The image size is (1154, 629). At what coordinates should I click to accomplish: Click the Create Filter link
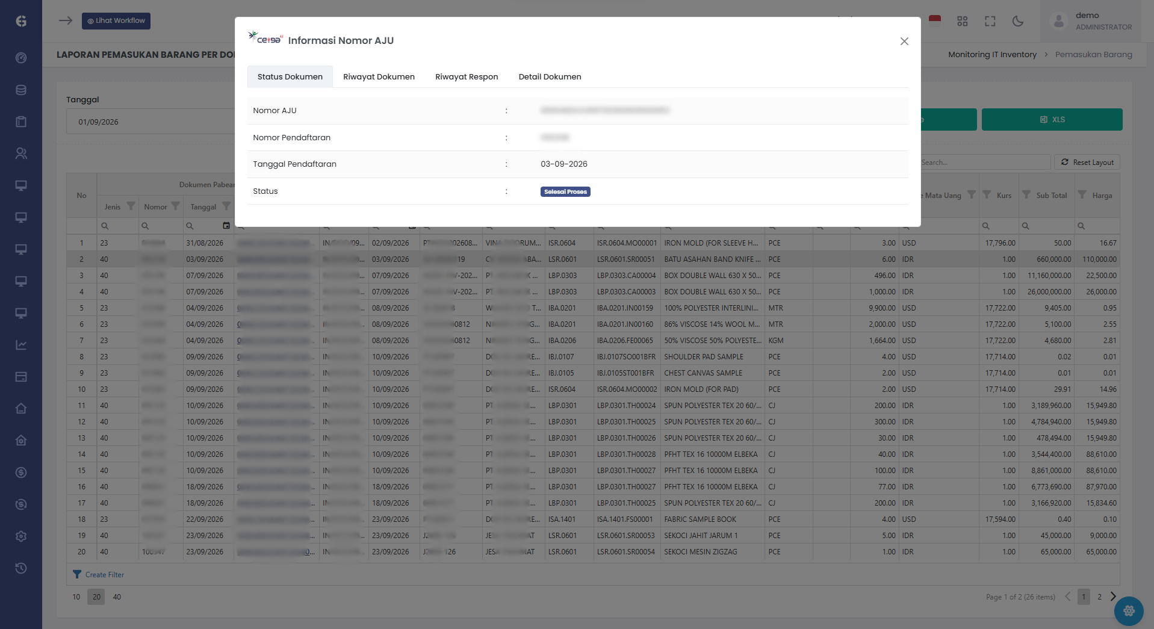[x=105, y=575]
